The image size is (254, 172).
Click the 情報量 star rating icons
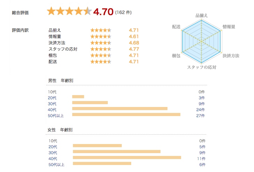pyautogui.click(x=100, y=36)
